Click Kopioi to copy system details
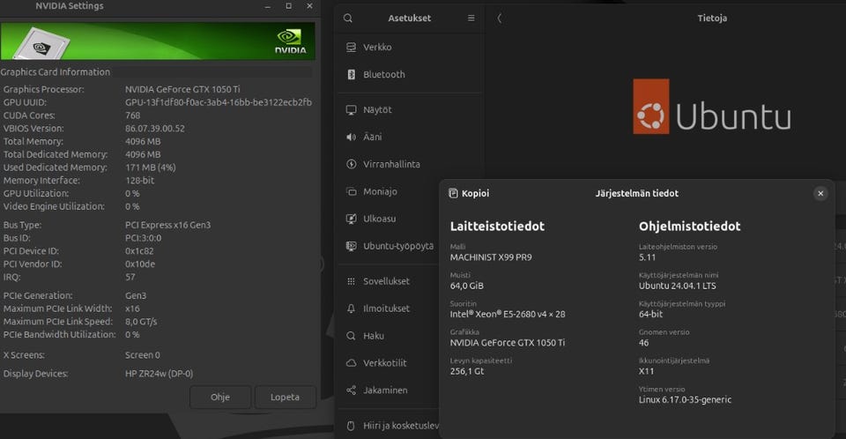Viewport: 846px width, 439px height. click(469, 193)
